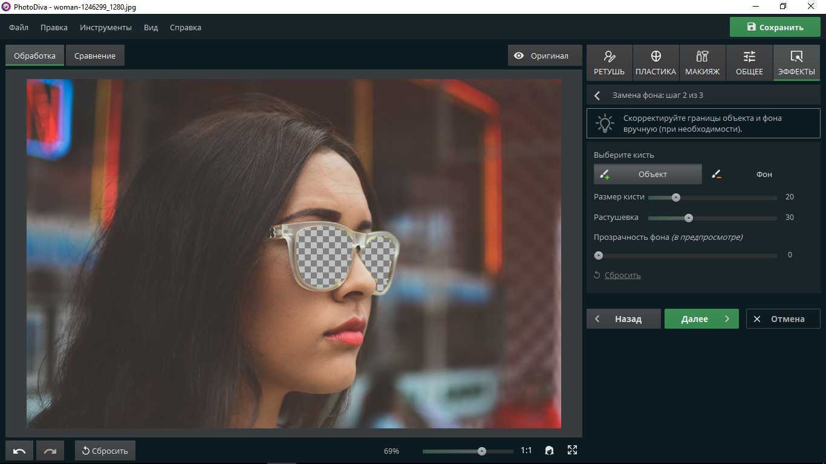The height and width of the screenshot is (464, 826).
Task: Open the Пластика sculpt tab
Action: [x=655, y=63]
